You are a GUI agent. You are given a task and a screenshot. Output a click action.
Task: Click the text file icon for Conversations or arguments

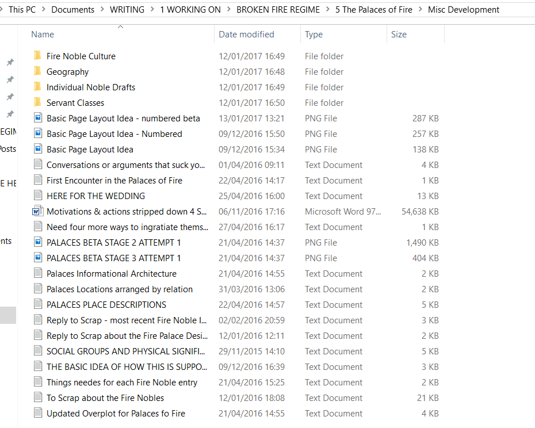[38, 165]
